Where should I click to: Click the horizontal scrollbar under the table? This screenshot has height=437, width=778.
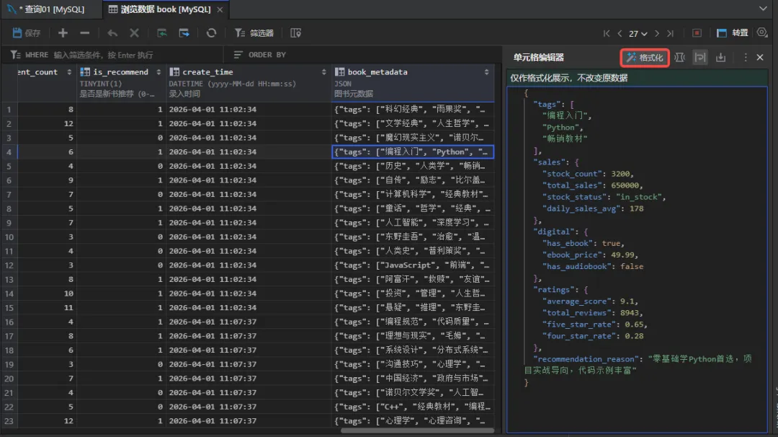417,431
